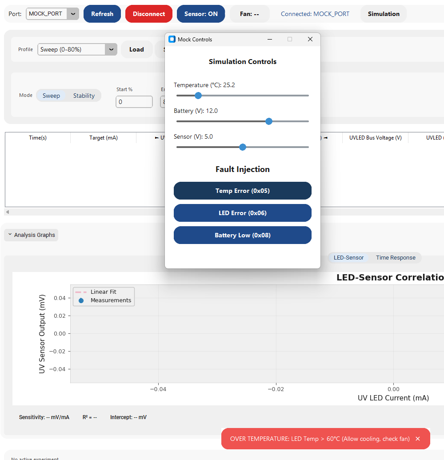Click the Sensitivity: -- mV/mA readout
Viewport: 444px width, 460px height.
click(44, 417)
